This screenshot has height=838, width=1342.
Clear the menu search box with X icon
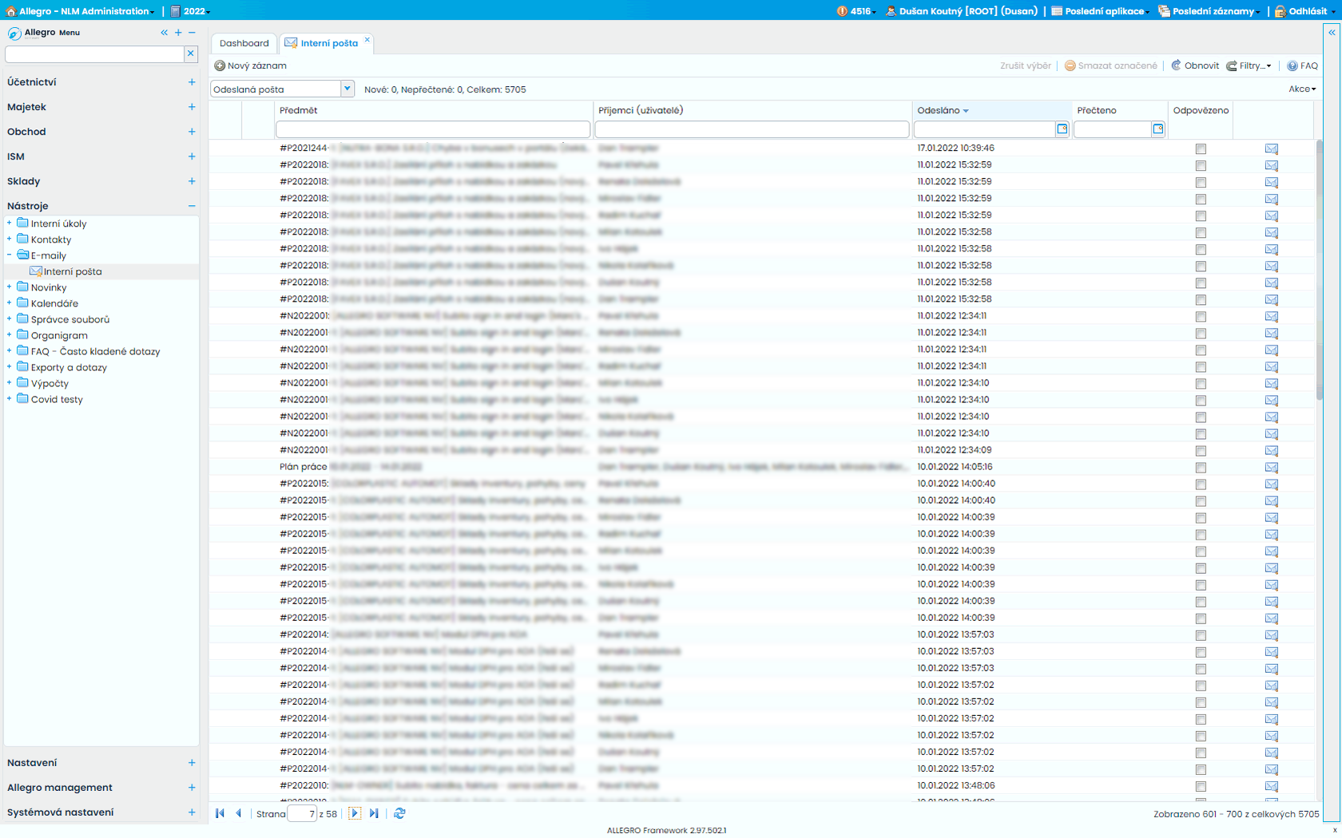coord(190,53)
